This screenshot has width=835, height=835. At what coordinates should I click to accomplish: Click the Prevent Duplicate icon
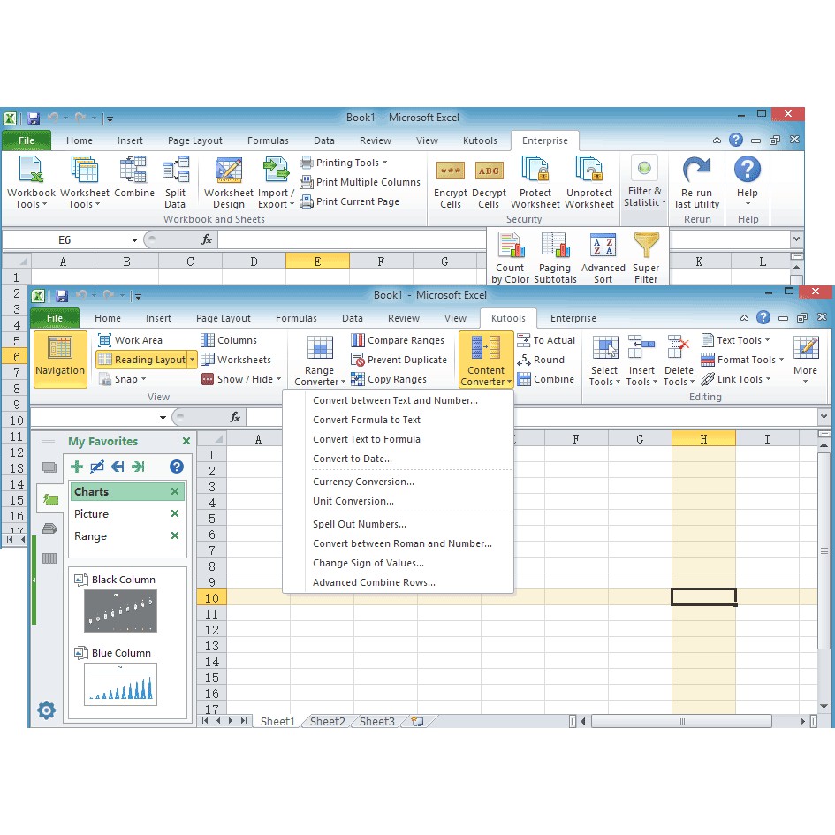[399, 360]
